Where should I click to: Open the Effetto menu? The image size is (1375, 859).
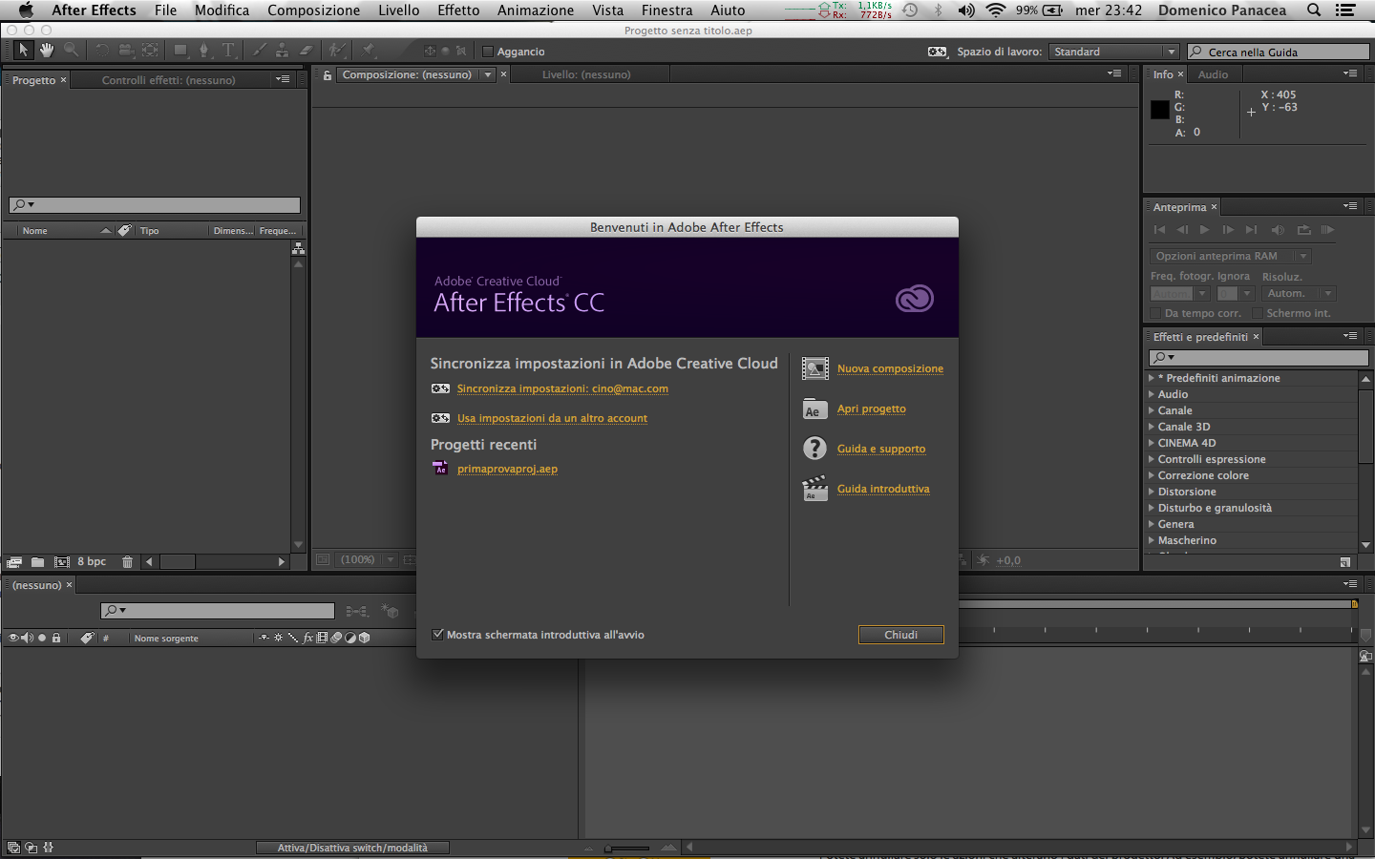click(458, 10)
